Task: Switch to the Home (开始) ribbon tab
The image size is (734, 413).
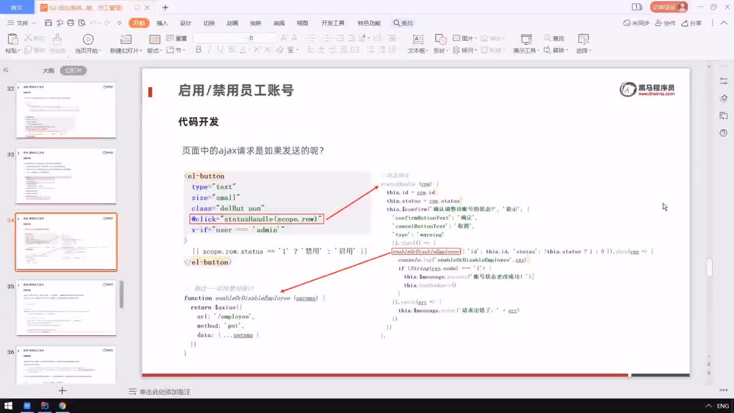Action: pos(139,23)
